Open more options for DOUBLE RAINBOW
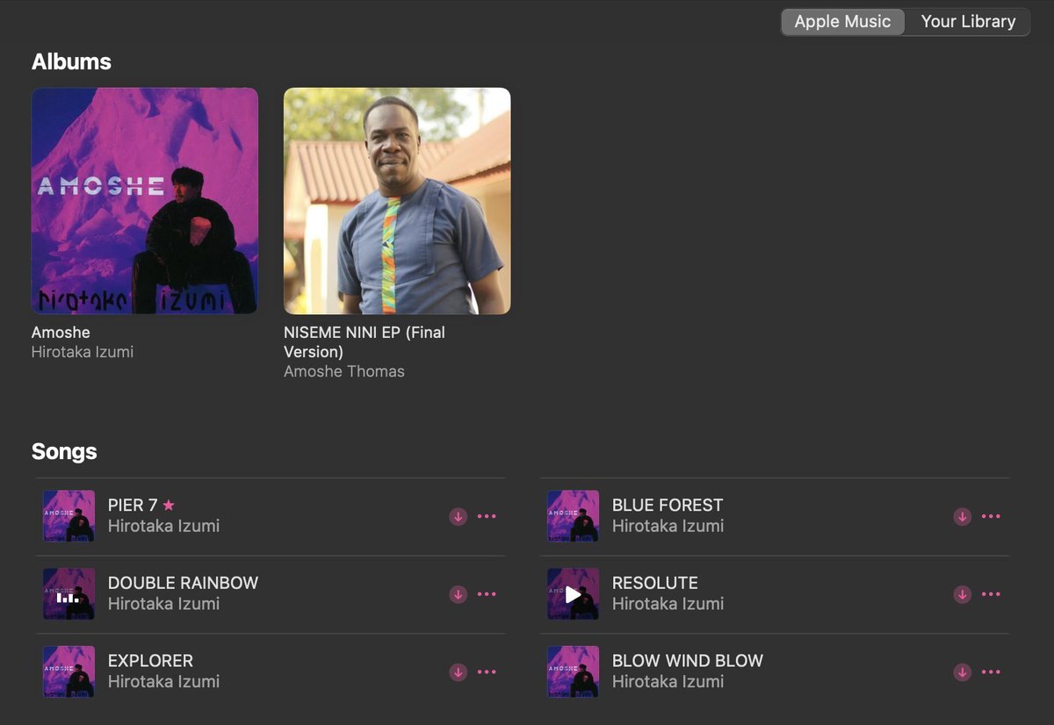 [x=487, y=594]
